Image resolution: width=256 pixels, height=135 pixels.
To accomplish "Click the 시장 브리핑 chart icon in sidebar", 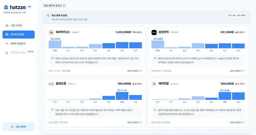I will 7,26.
